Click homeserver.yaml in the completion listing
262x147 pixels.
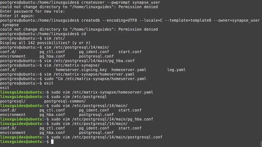(x=129, y=70)
